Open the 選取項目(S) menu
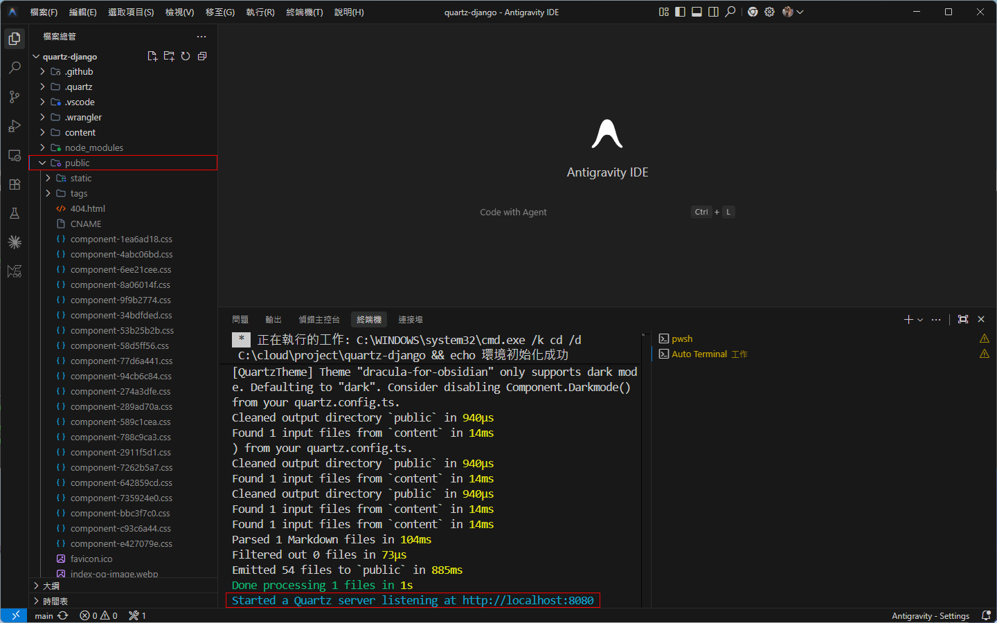 tap(131, 12)
